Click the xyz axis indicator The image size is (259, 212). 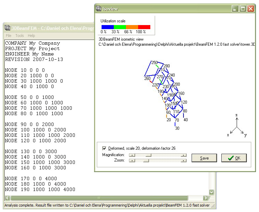(x=237, y=125)
